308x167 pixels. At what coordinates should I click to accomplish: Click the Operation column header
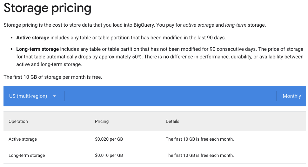[x=18, y=121]
